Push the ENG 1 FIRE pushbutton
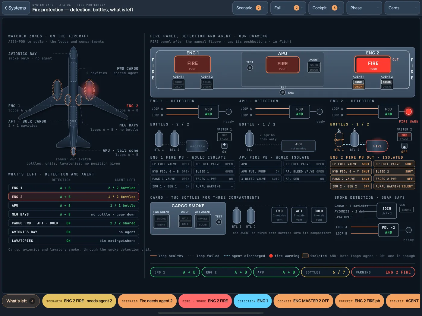Viewport: 422px width, 316px height. pos(192,65)
